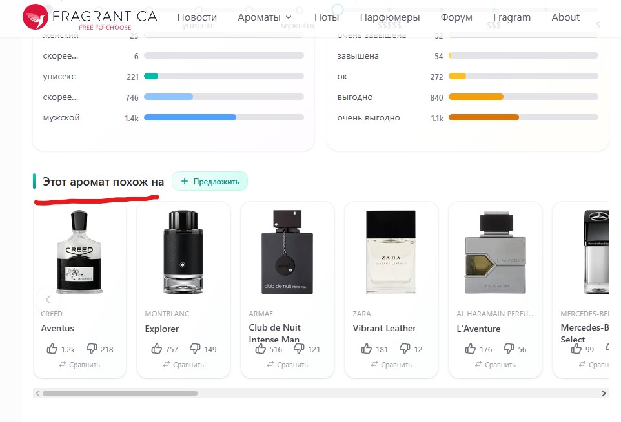Click the Предложить button
Viewport: 621px width, 422px height.
click(x=210, y=182)
